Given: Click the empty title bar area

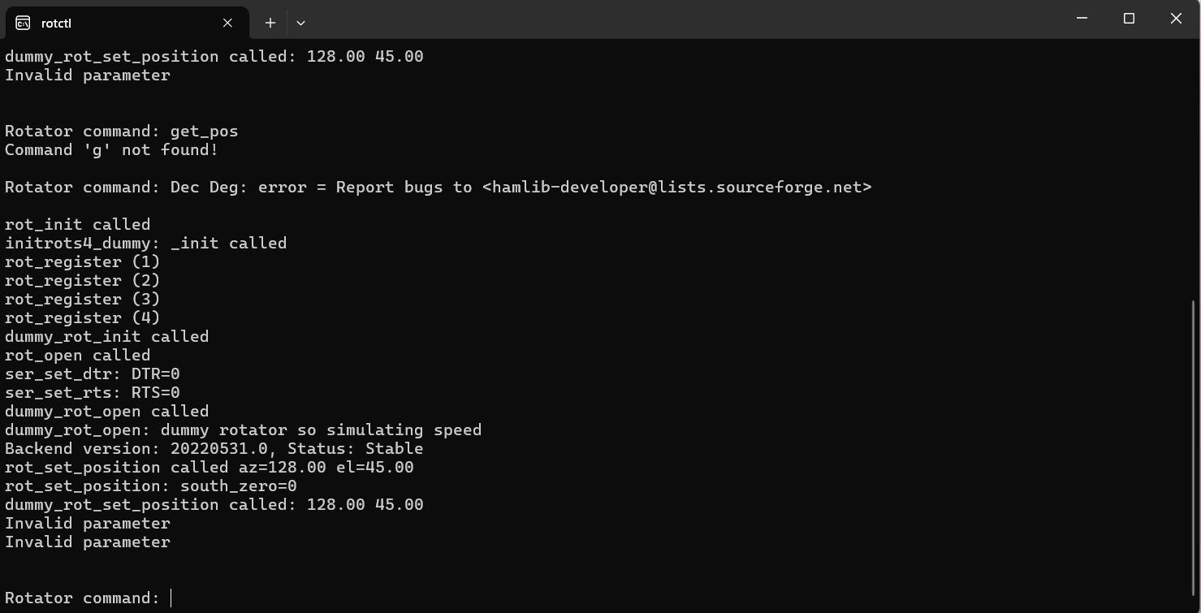Looking at the screenshot, I should [x=682, y=19].
